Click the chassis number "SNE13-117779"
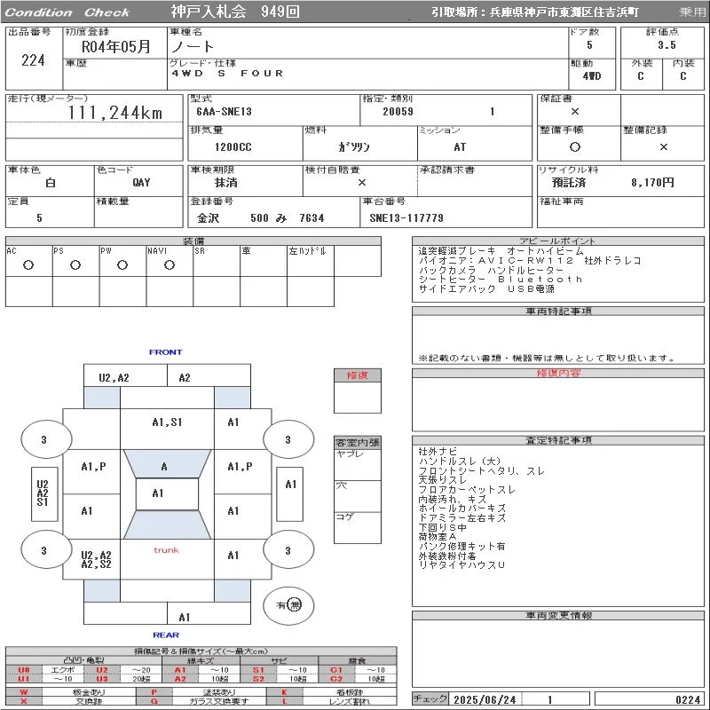 (406, 218)
